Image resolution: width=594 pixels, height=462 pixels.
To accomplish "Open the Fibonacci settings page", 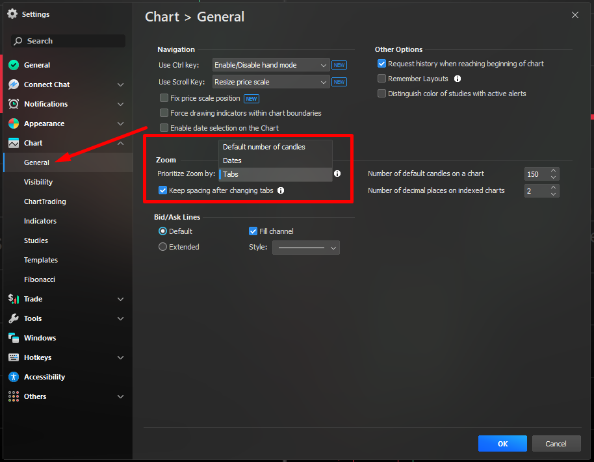I will (40, 279).
